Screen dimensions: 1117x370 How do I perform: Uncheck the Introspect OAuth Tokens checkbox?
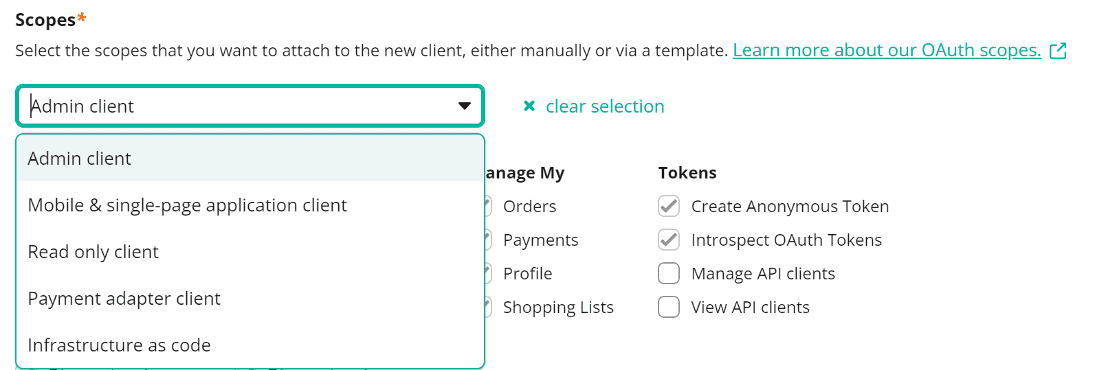click(x=669, y=240)
